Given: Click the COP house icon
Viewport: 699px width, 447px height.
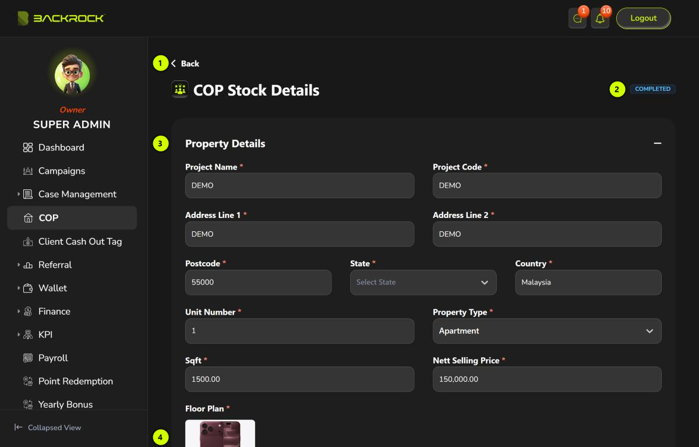Looking at the screenshot, I should (x=27, y=218).
